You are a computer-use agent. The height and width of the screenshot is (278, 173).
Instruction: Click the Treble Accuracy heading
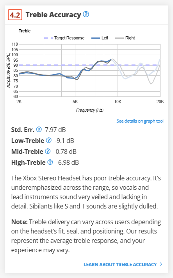tap(54, 15)
